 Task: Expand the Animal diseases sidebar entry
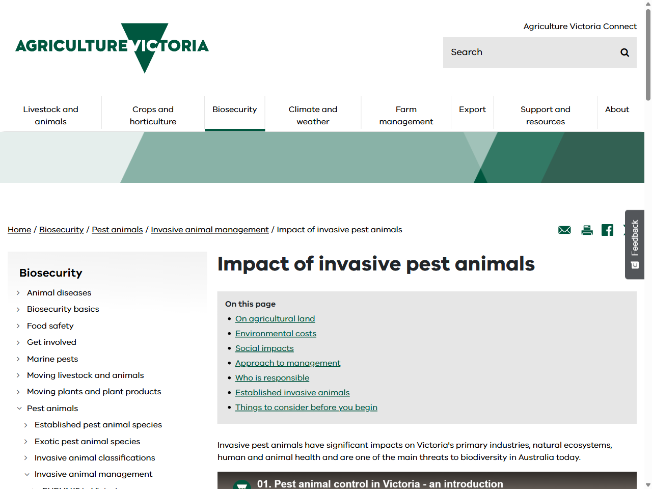click(19, 293)
